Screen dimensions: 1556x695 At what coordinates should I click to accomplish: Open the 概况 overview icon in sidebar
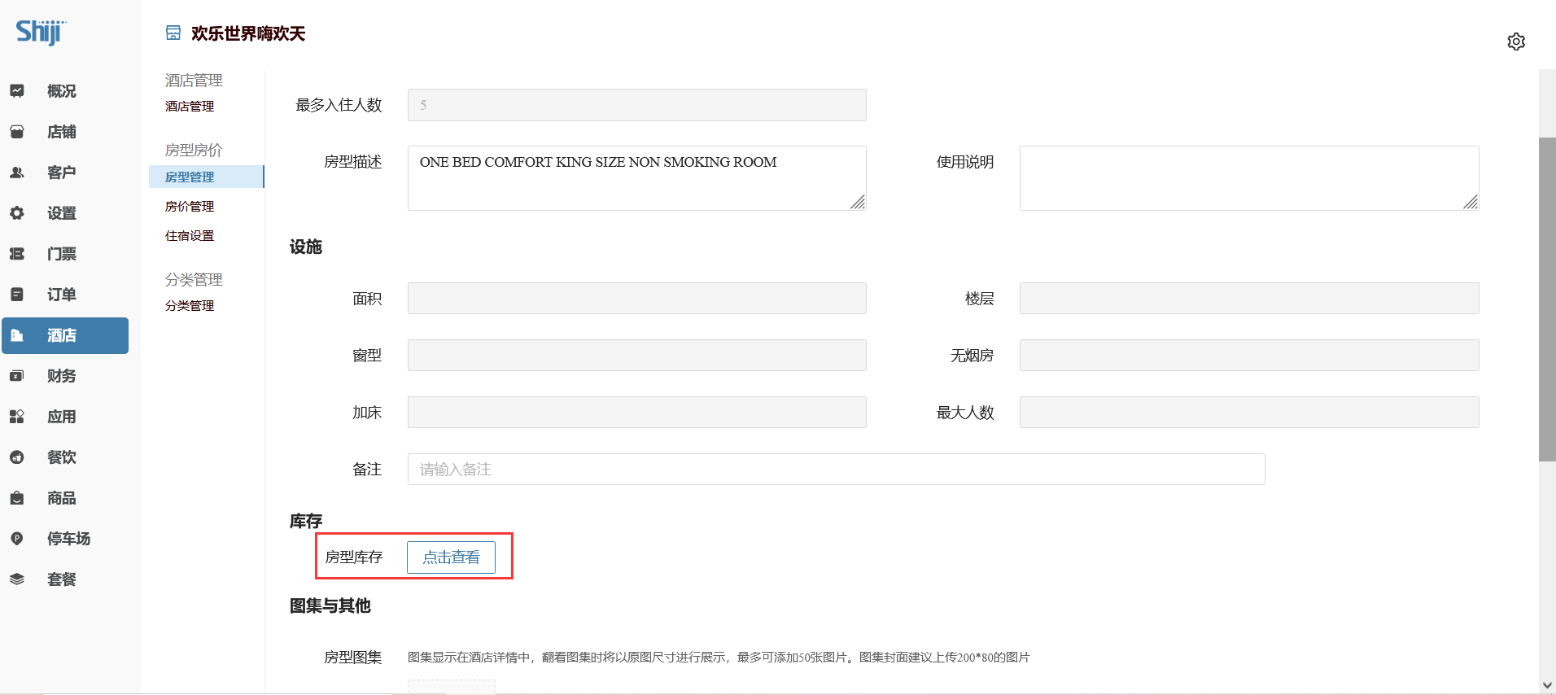click(17, 91)
